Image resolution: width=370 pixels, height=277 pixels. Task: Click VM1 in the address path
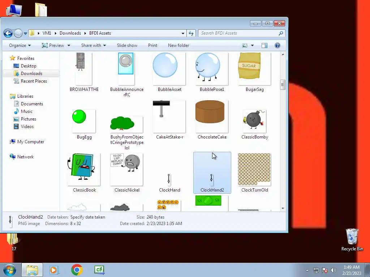click(x=47, y=33)
